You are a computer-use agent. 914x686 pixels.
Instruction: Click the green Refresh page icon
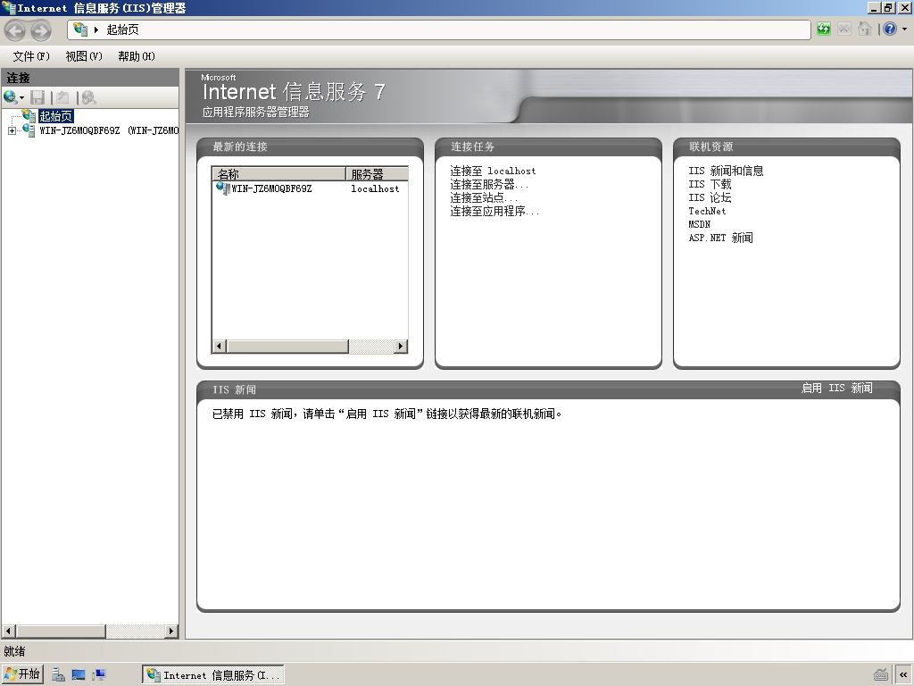[823, 29]
